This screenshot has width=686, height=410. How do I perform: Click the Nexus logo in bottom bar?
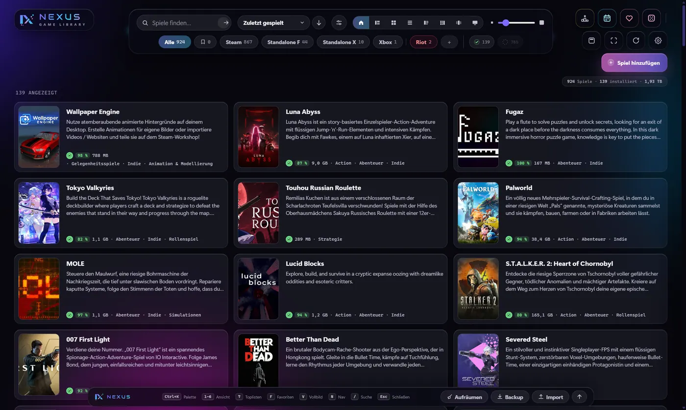click(x=113, y=397)
